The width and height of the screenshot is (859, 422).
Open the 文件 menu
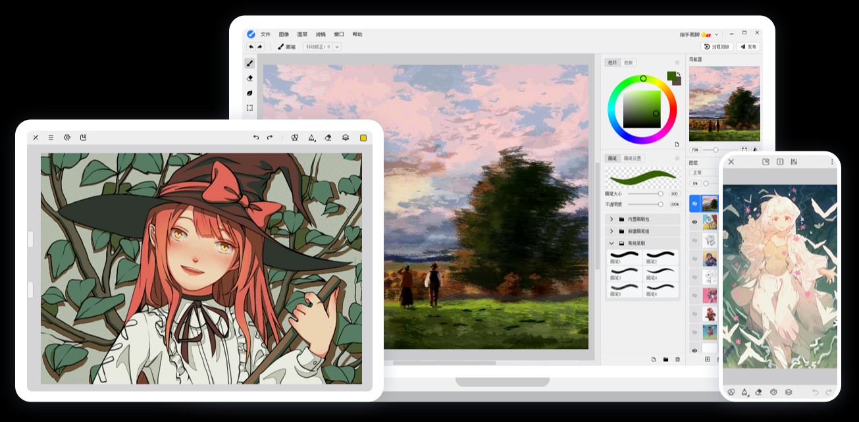pyautogui.click(x=265, y=34)
